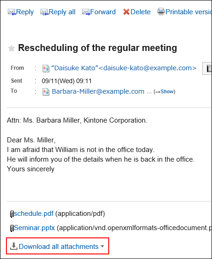This screenshot has width=212, height=259.
Task: Click the Barbara-Miller@example.com recipient link
Action: pos(98,91)
